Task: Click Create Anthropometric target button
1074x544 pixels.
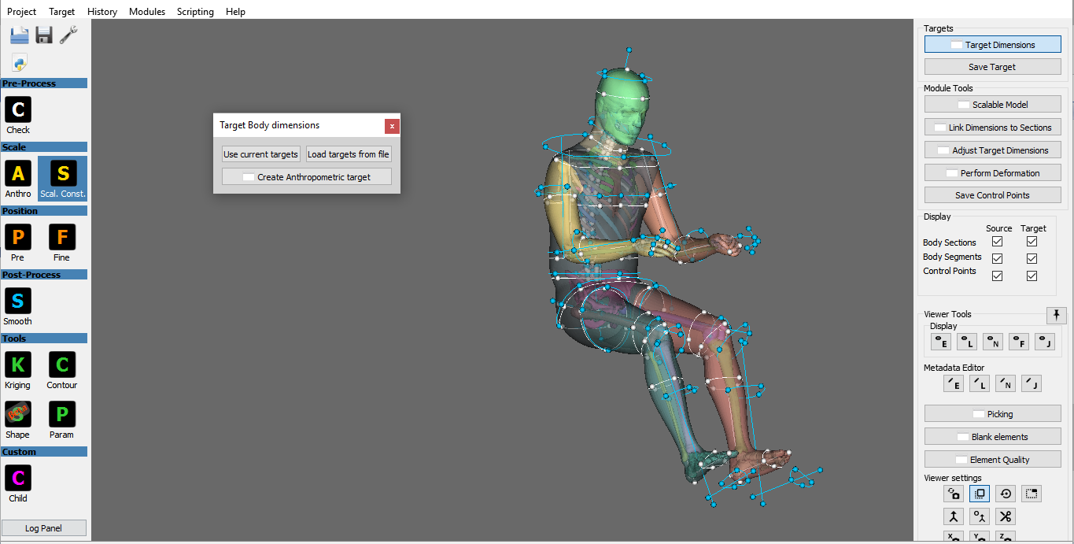Action: click(307, 177)
